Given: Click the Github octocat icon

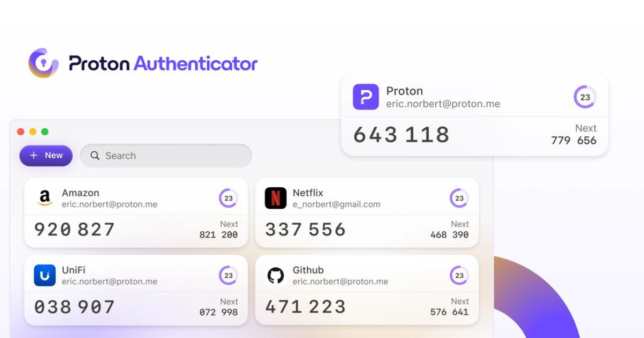Looking at the screenshot, I should 276,276.
